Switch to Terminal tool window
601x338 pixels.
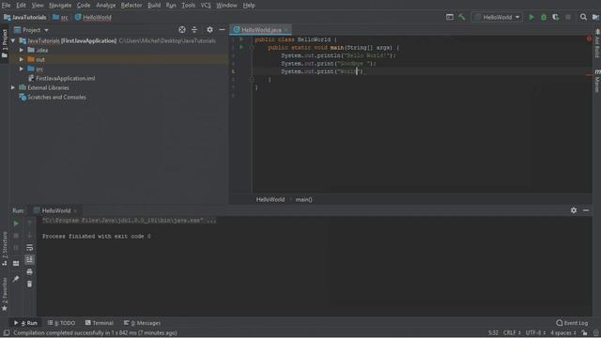click(100, 323)
